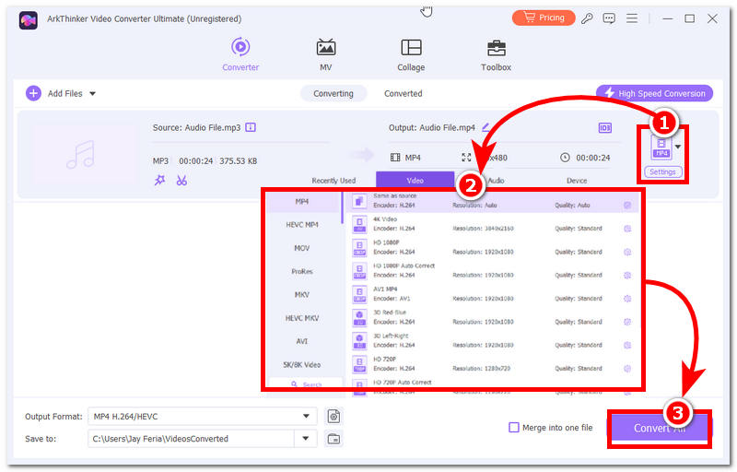This screenshot has height=472, width=737.
Task: Choose the 3D Red-Blue preset
Action: 492,317
